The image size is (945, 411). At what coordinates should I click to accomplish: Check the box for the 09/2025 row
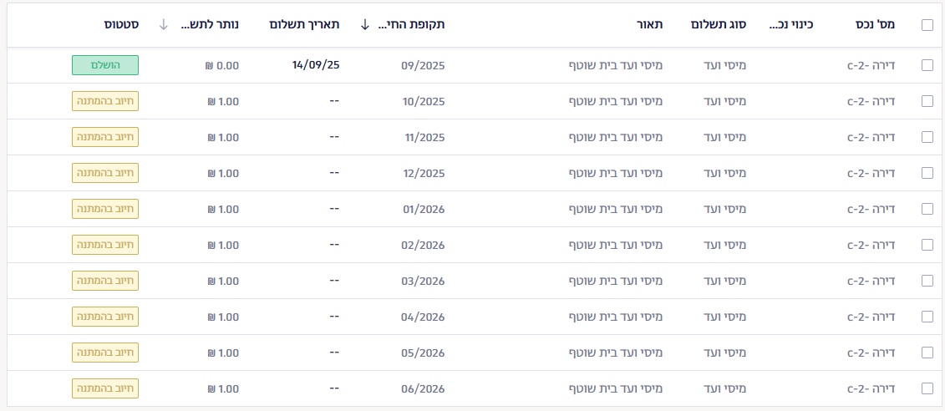click(x=927, y=65)
